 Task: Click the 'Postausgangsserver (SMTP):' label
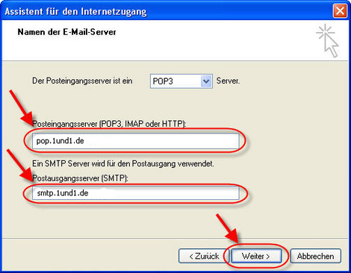(x=80, y=178)
